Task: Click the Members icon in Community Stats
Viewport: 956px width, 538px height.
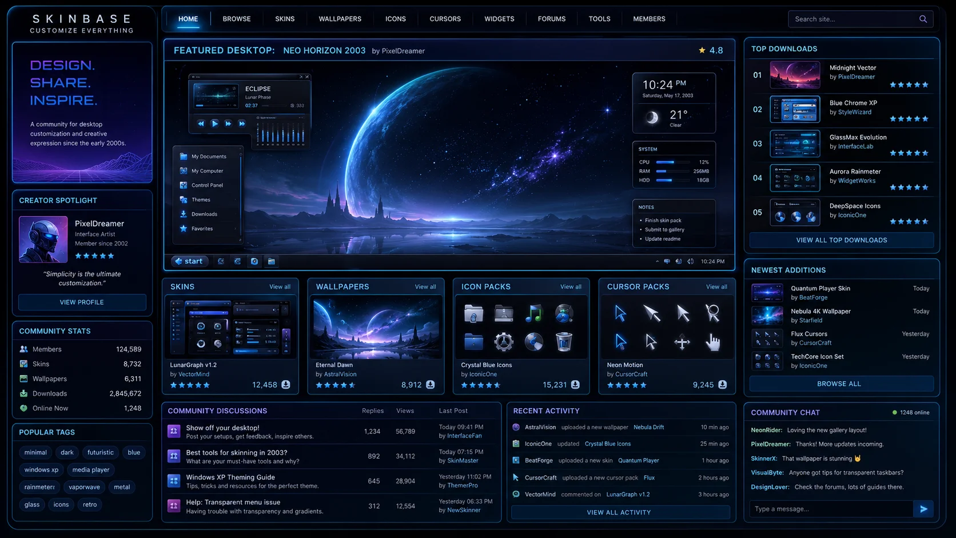Action: pyautogui.click(x=24, y=349)
